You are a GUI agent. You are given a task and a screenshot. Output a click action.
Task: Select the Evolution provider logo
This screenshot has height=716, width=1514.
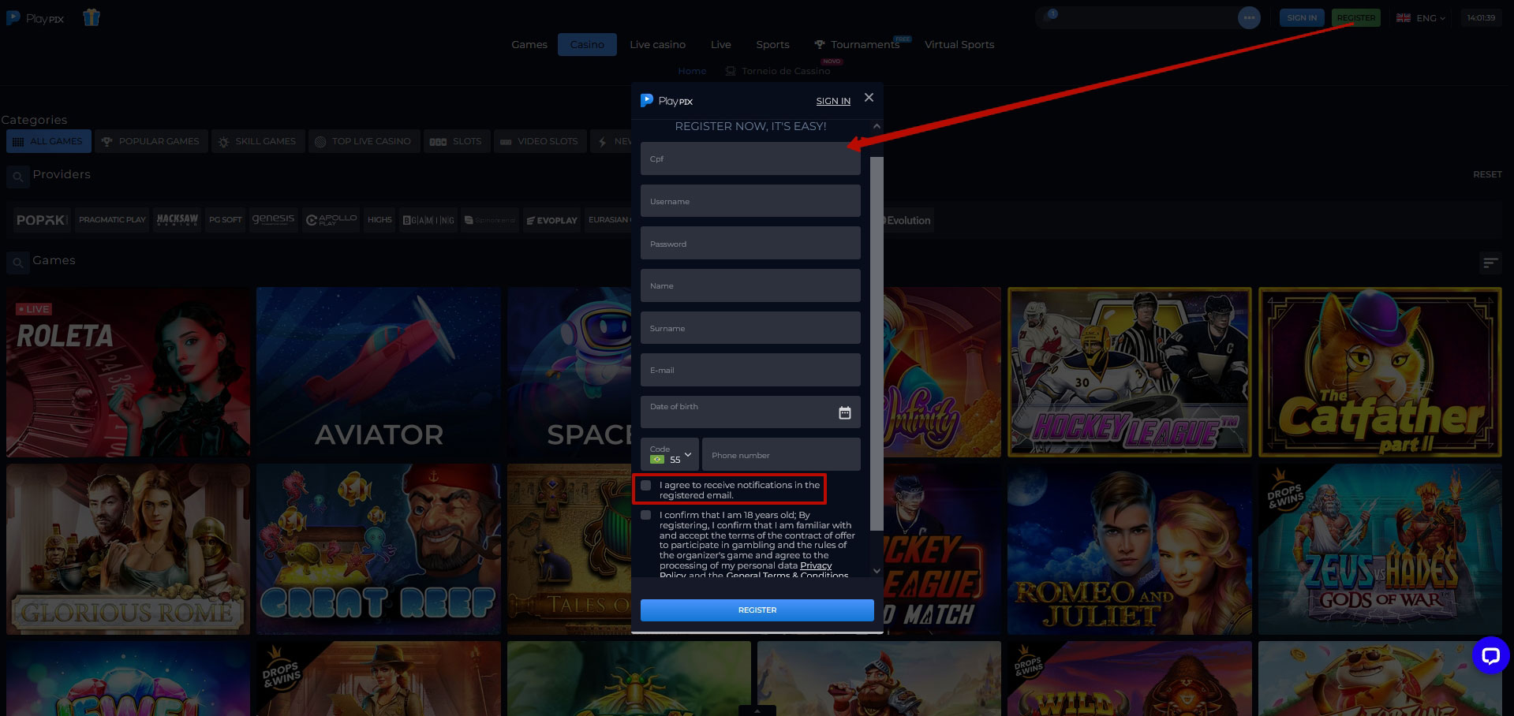click(907, 220)
